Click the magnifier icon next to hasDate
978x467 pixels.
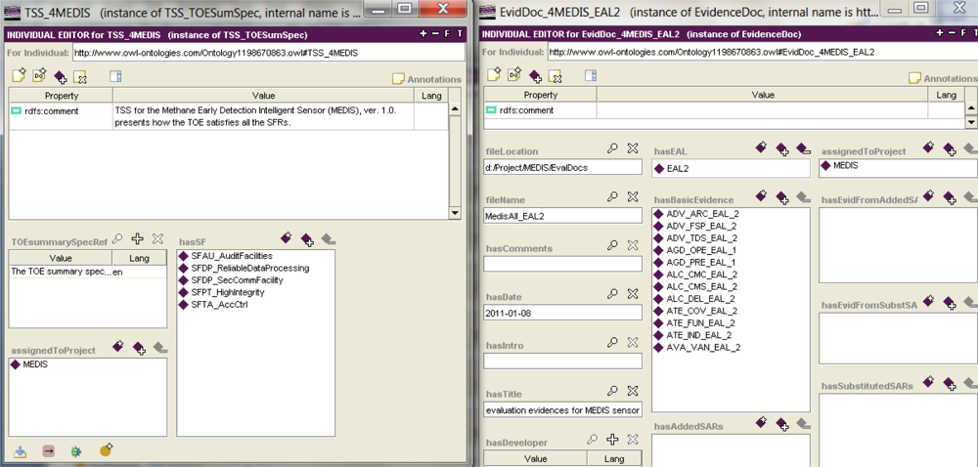click(612, 293)
